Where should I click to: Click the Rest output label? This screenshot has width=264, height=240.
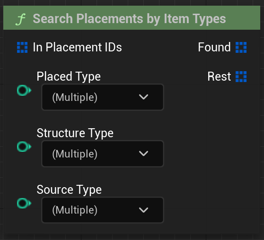point(219,76)
